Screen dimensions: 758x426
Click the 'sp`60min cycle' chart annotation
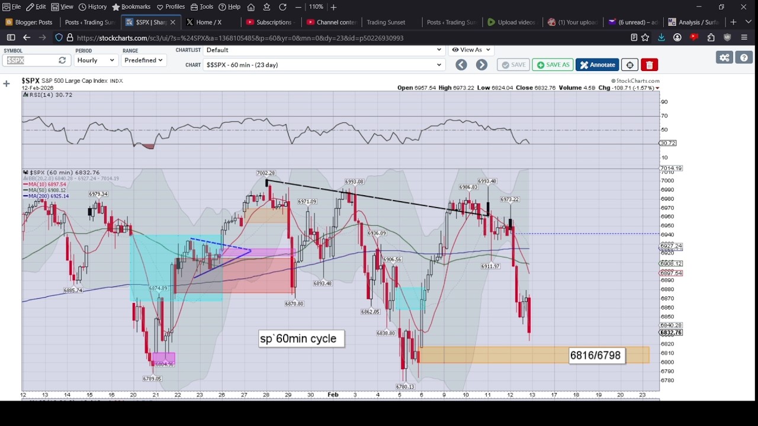pos(301,339)
